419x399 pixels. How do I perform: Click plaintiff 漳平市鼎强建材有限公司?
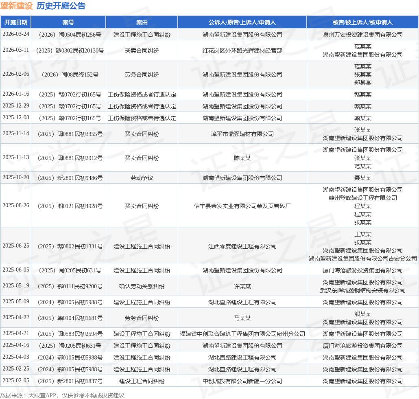pyautogui.click(x=242, y=134)
